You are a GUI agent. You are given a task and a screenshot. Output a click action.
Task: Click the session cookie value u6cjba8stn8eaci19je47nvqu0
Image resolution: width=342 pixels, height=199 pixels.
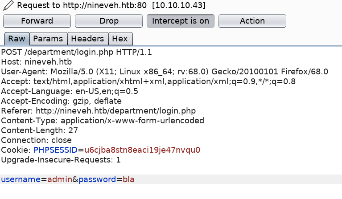[142, 150]
